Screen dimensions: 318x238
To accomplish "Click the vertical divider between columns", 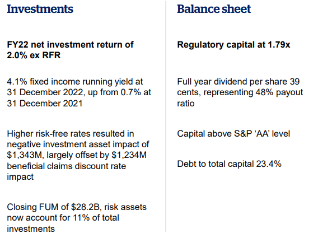I will click(166, 116).
